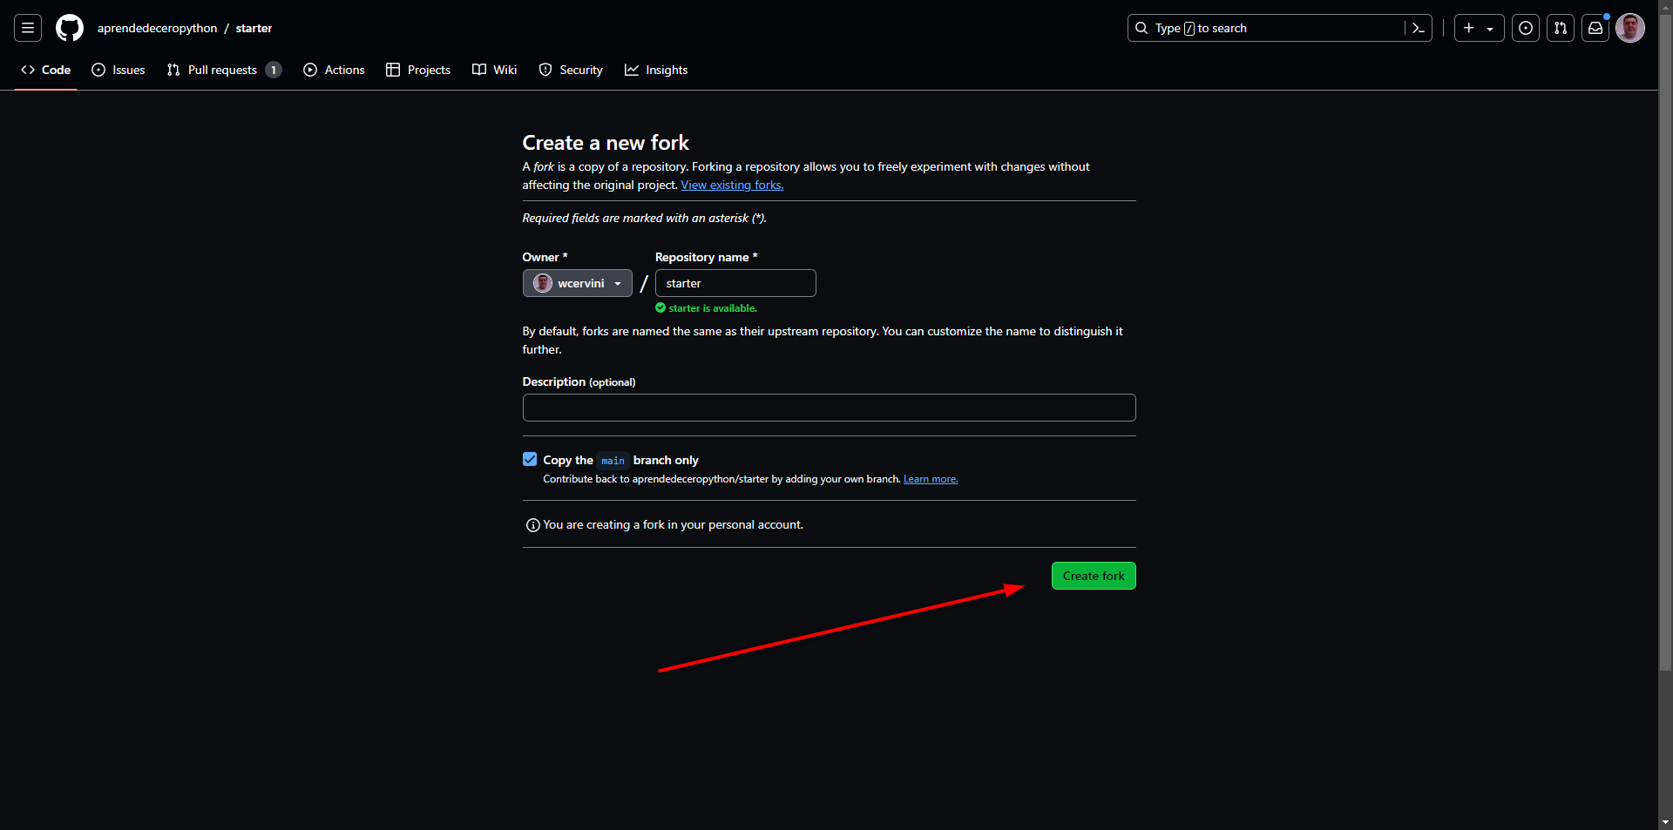This screenshot has width=1673, height=830.
Task: Open the notifications inbox icon
Action: (1595, 28)
